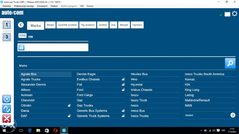Select Iveco Trucks from the brand list
The height and width of the screenshot is (134, 239).
(x=140, y=116)
